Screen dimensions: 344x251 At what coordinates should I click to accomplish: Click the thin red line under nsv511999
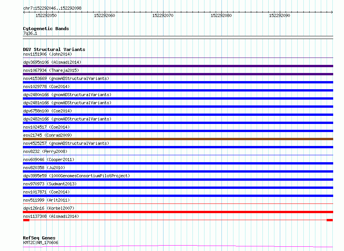(178, 204)
